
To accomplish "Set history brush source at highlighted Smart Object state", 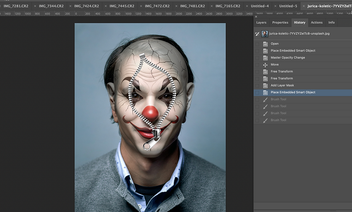I will pyautogui.click(x=257, y=93).
